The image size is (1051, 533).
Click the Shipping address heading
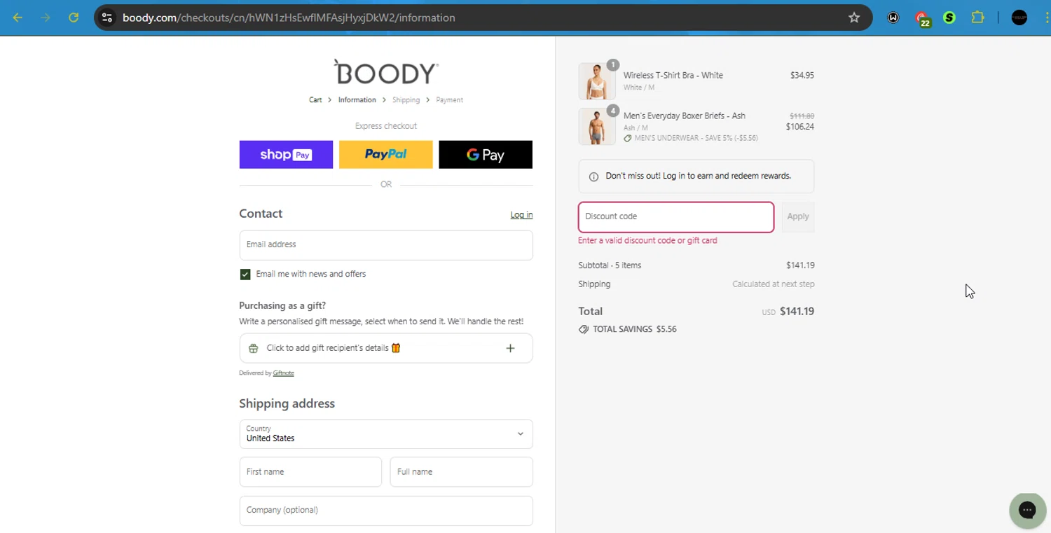pos(287,403)
